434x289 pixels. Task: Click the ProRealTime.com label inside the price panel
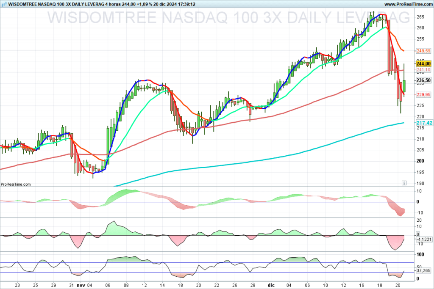point(16,184)
